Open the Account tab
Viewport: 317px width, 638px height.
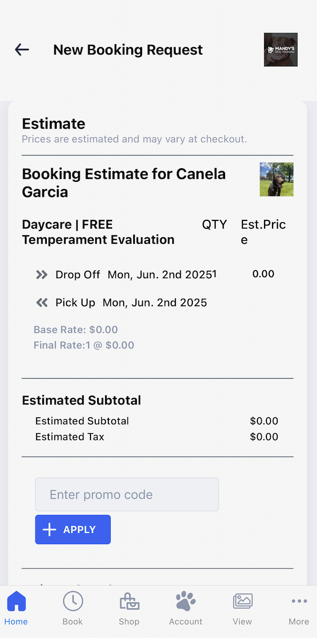(x=186, y=609)
